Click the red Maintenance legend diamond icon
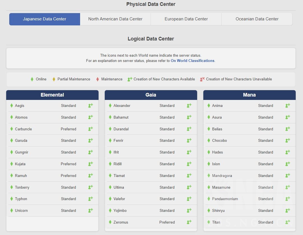Image resolution: width=303 pixels, height=235 pixels. click(x=97, y=79)
